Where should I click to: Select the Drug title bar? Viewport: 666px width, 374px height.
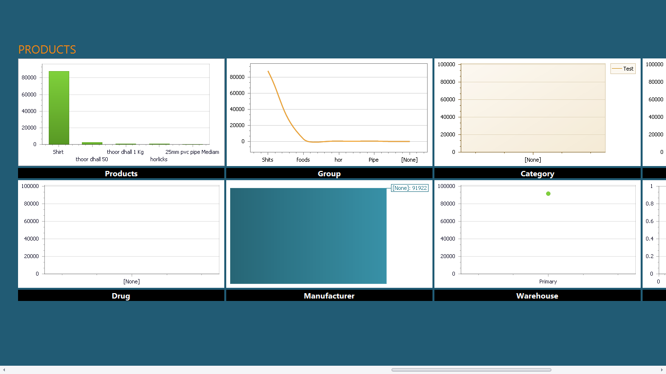click(121, 296)
